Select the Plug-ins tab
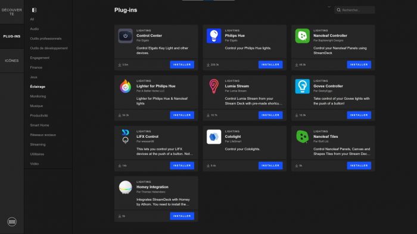 click(x=12, y=36)
